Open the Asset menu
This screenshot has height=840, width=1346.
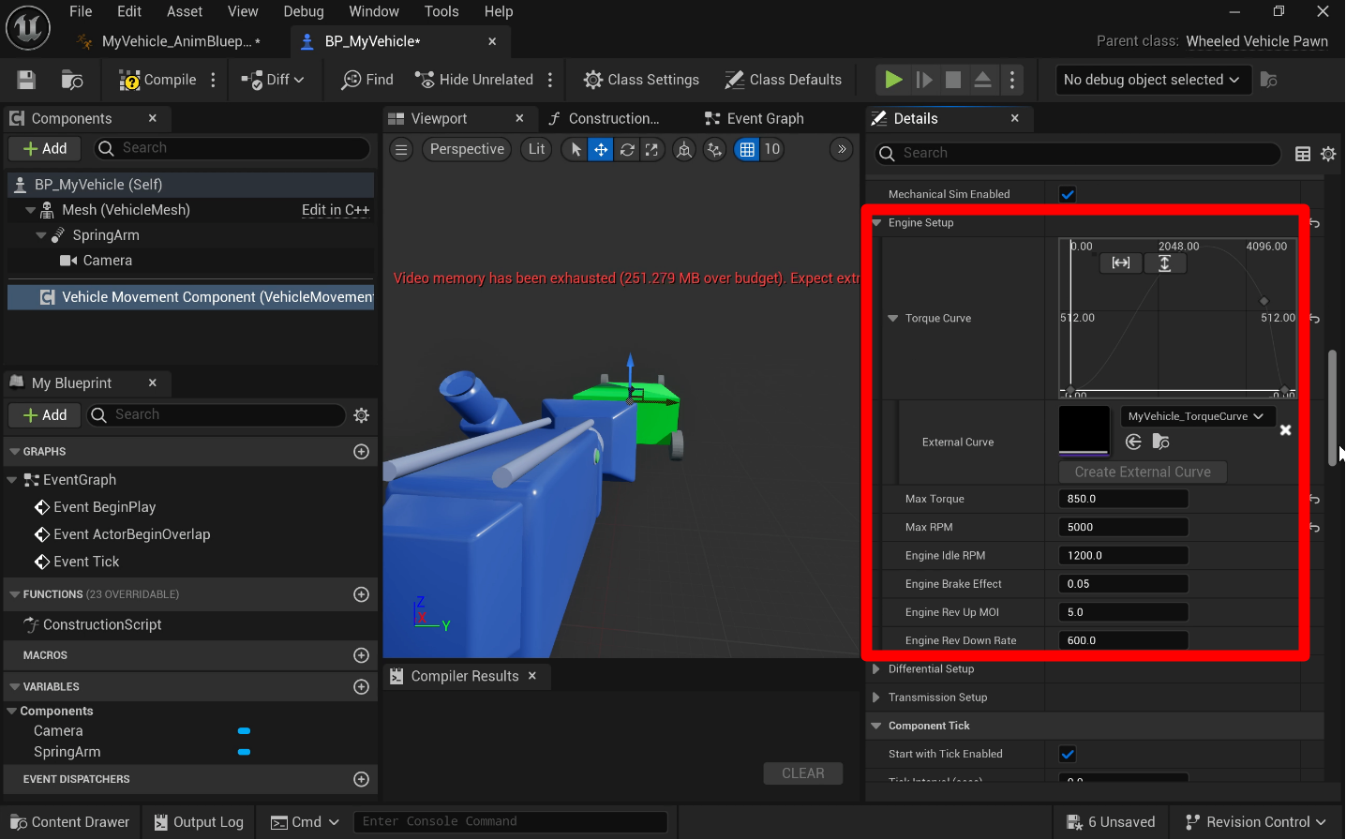(185, 11)
